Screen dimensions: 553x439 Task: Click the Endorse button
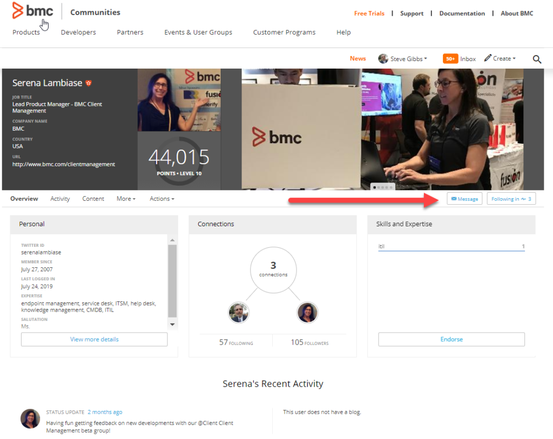tap(451, 339)
